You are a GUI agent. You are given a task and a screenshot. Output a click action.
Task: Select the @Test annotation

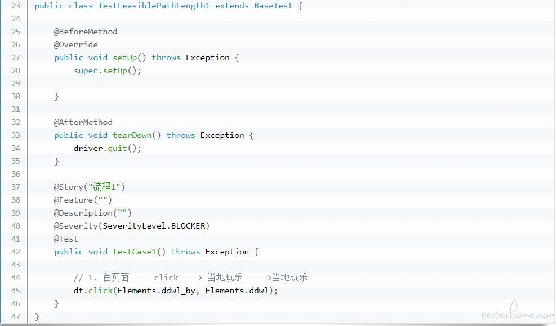pos(66,239)
